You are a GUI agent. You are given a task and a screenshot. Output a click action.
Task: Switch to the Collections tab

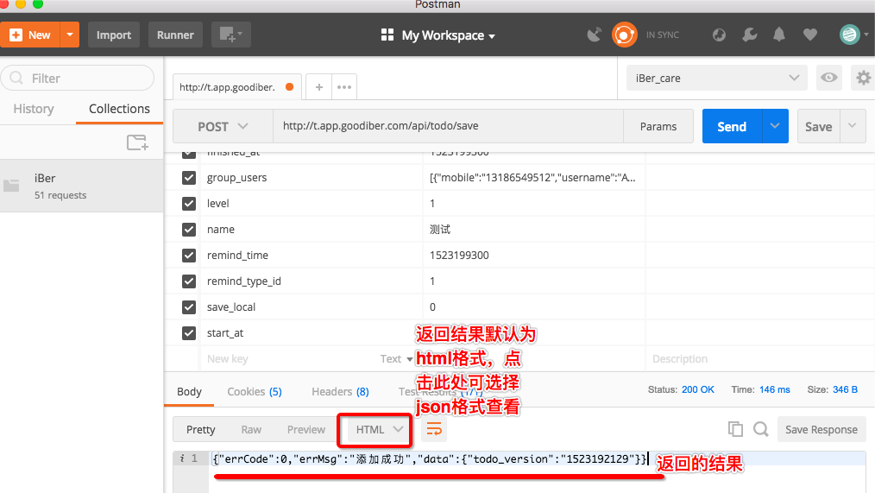pos(119,109)
